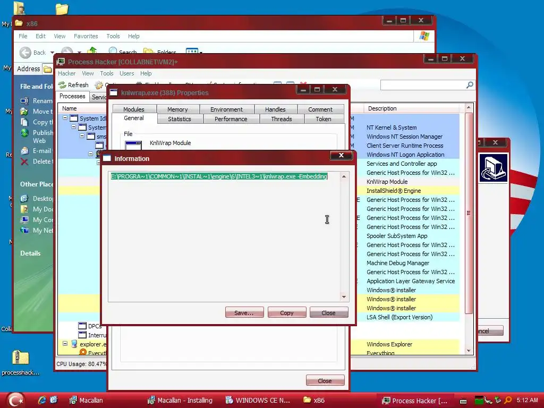
Task: Open the Start button on taskbar
Action: coord(15,400)
